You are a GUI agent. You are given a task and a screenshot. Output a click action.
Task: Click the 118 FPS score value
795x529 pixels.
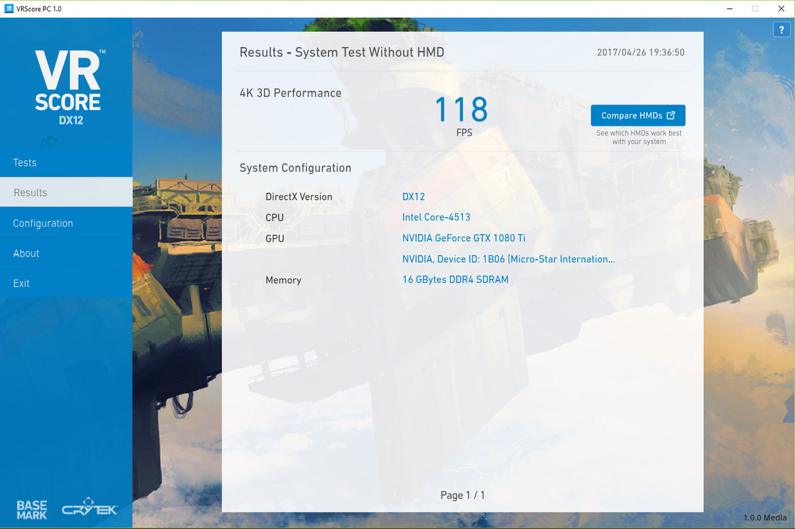pos(462,109)
